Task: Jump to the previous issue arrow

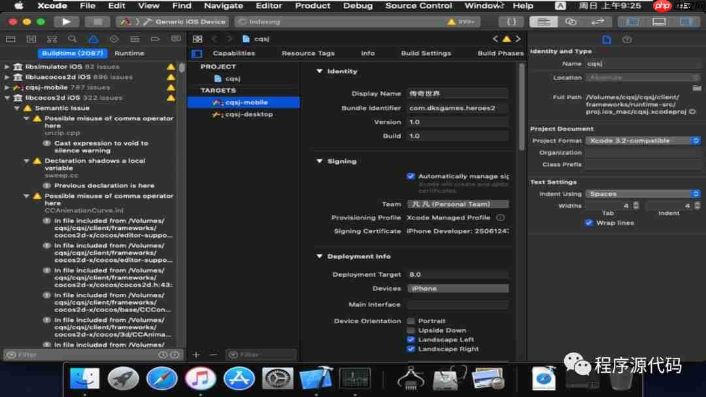Action: (x=496, y=39)
